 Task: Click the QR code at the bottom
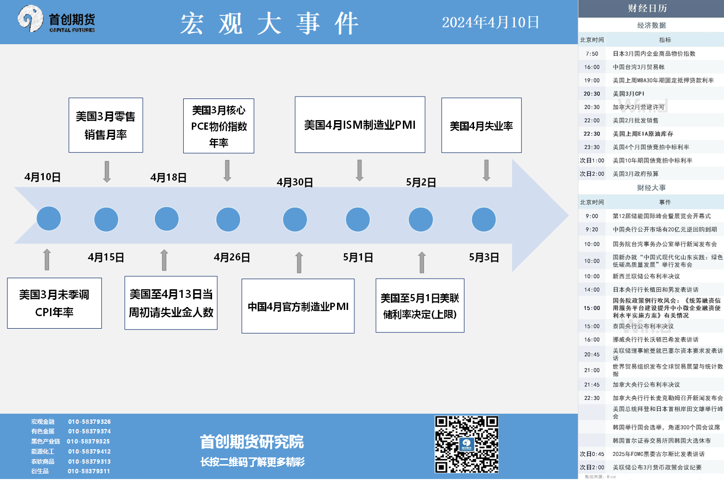[x=466, y=444]
